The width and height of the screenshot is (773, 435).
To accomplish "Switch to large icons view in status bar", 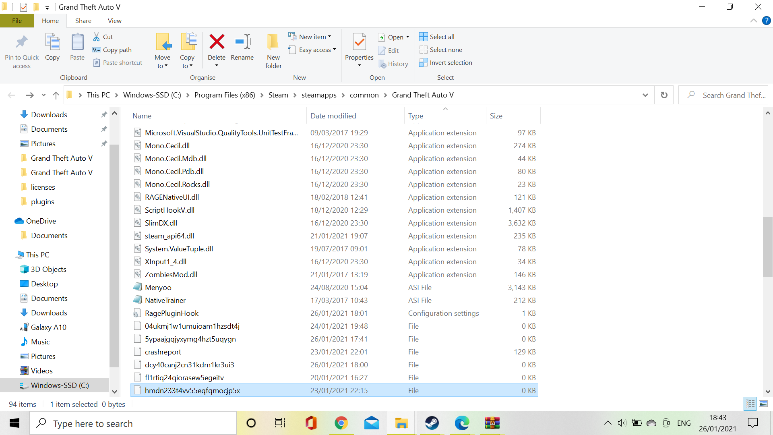I will click(x=763, y=404).
